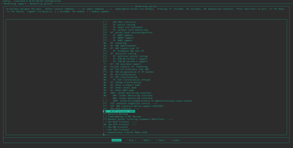Toggle IP: RARP support option
This screenshot has height=148, width=293.
tap(118, 40)
